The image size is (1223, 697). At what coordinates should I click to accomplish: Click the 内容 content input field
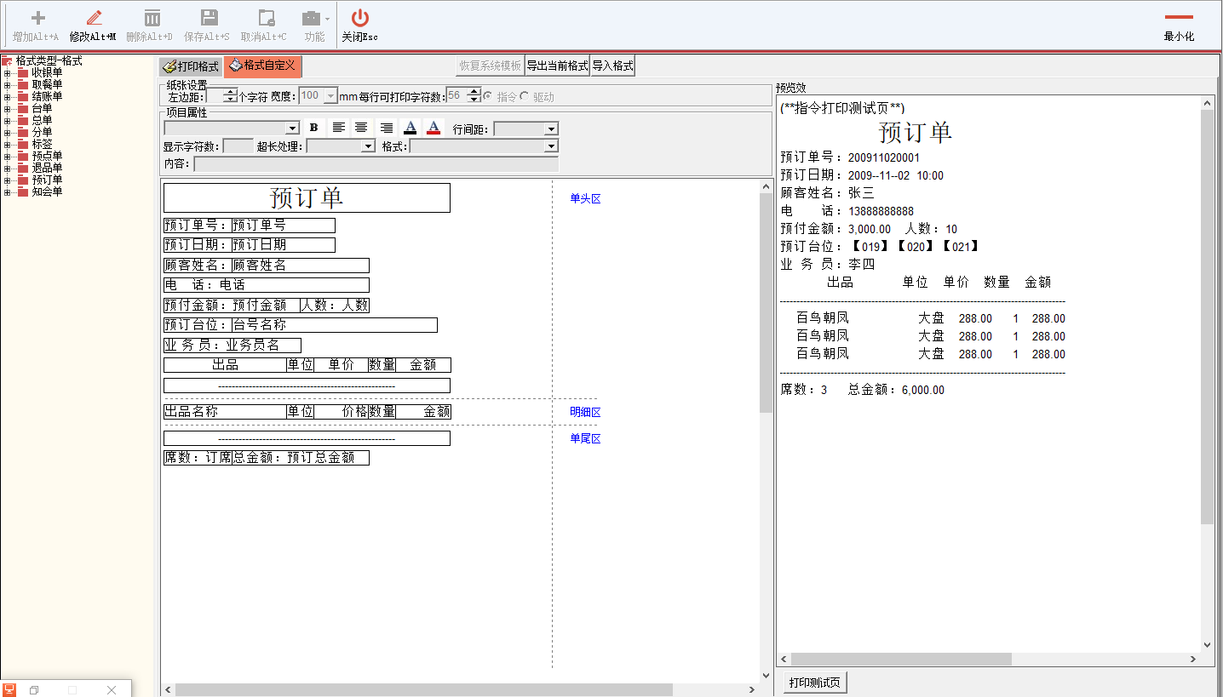[376, 164]
